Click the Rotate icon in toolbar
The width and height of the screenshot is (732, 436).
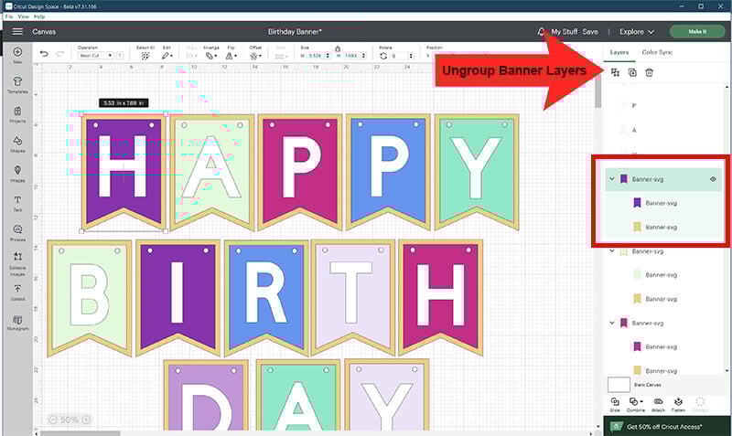(x=382, y=56)
